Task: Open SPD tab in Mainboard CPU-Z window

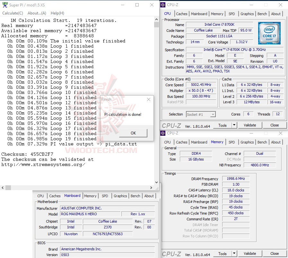Action: tap(105, 196)
